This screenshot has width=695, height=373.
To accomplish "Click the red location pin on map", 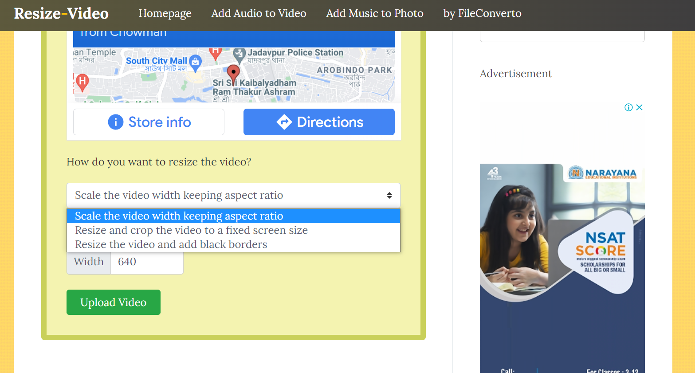I will [233, 74].
